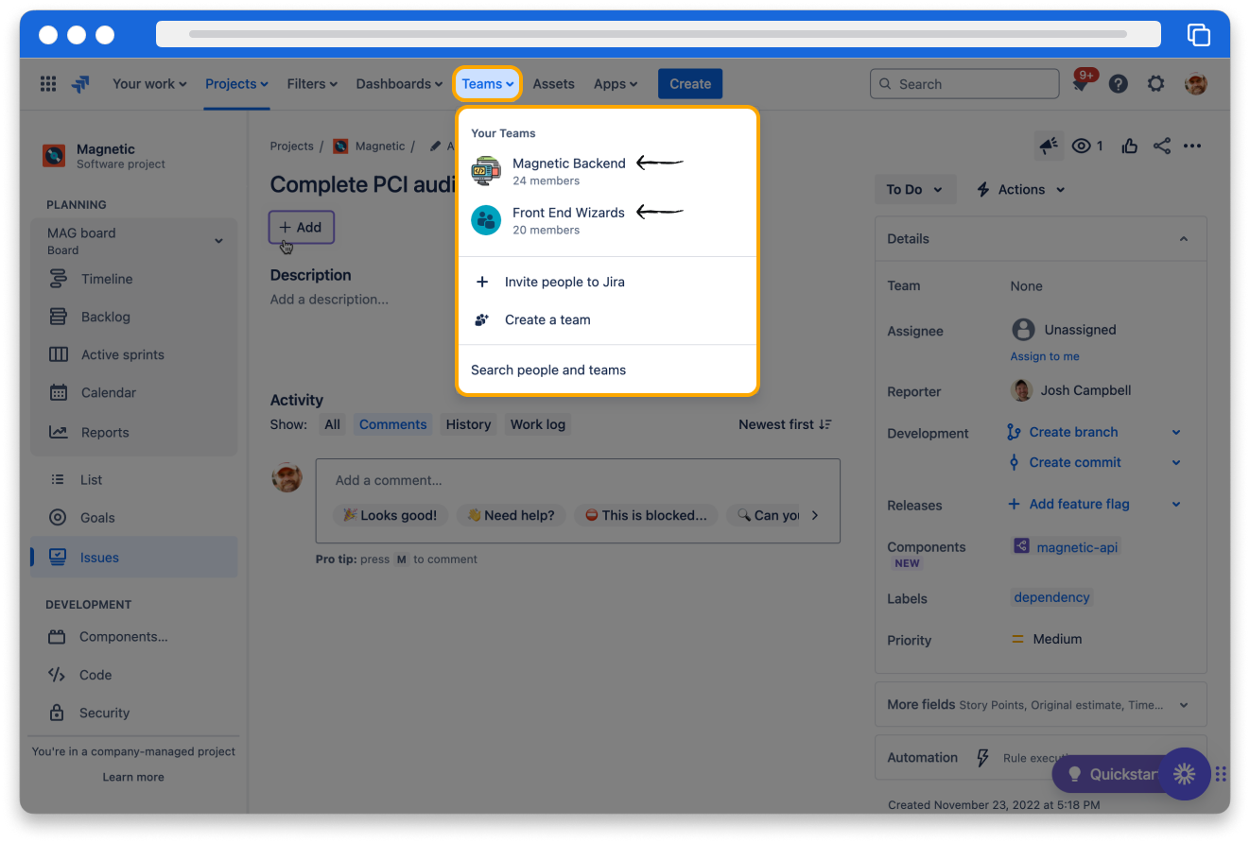This screenshot has height=843, width=1250.
Task: Open Goals in the sidebar
Action: point(134,517)
